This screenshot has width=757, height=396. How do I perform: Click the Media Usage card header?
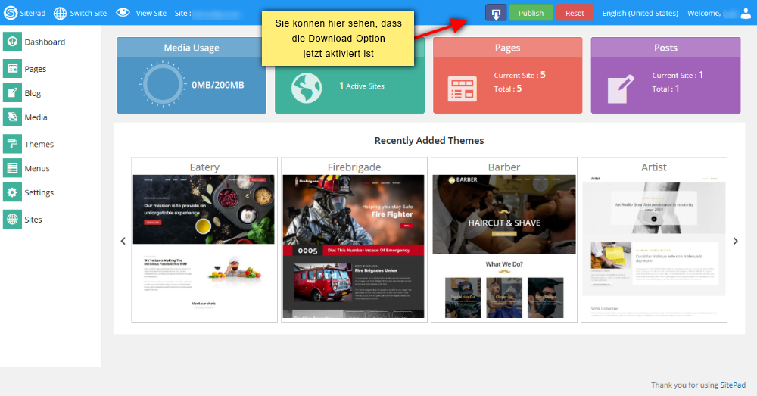(x=192, y=48)
